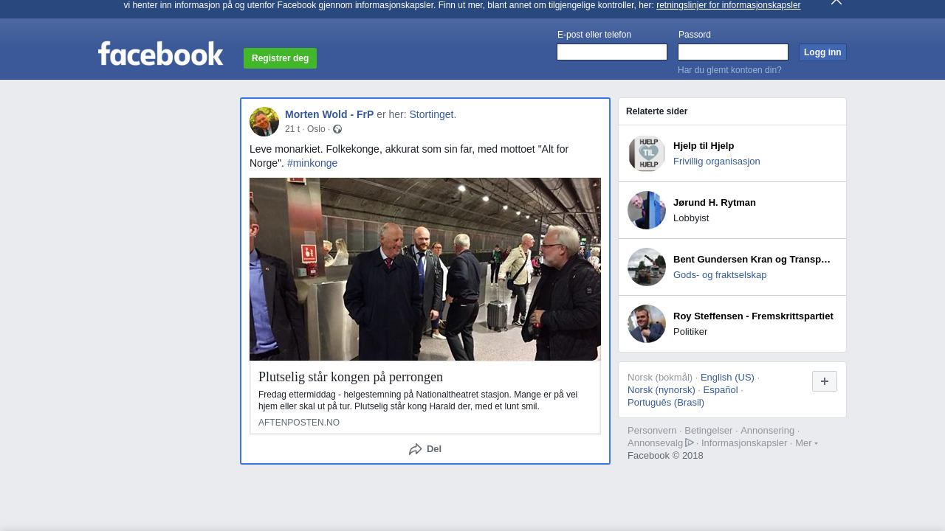Open Morten Wold - FrP profile link

(329, 114)
